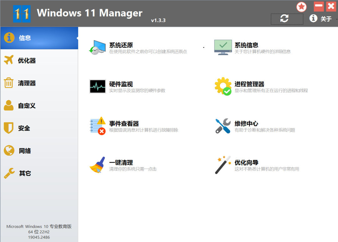Click the 64 位 22H2 text
This screenshot has width=338, height=242.
point(39,232)
